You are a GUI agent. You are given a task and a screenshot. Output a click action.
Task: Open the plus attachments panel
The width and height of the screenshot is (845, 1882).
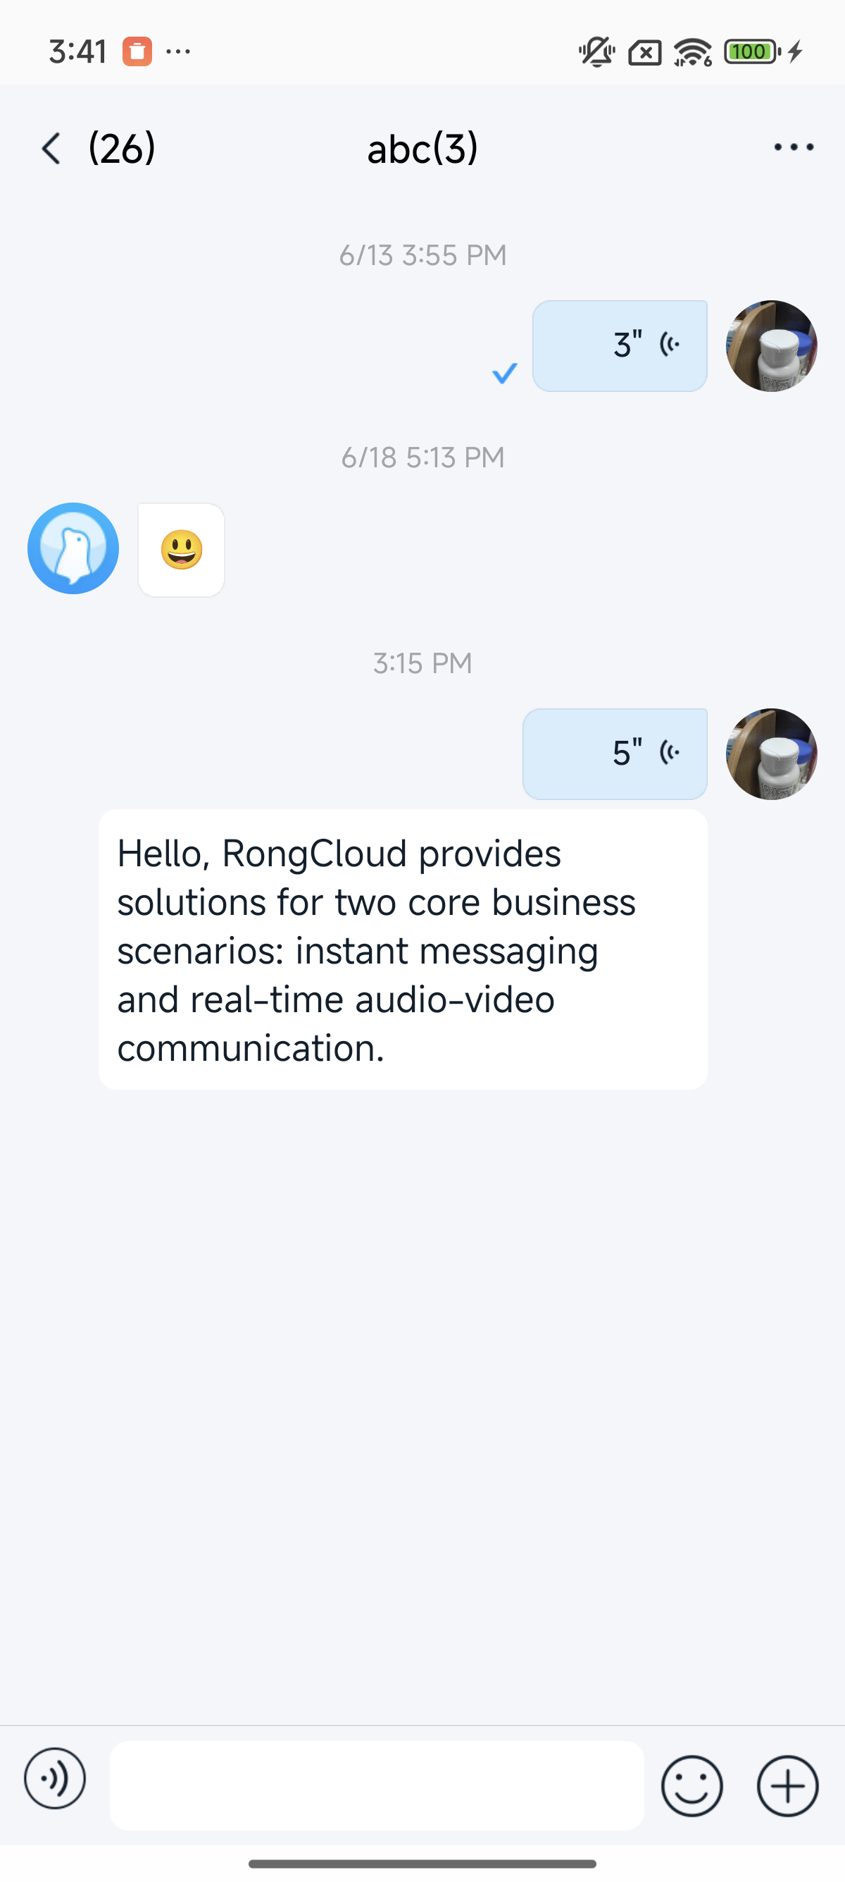pos(787,1785)
